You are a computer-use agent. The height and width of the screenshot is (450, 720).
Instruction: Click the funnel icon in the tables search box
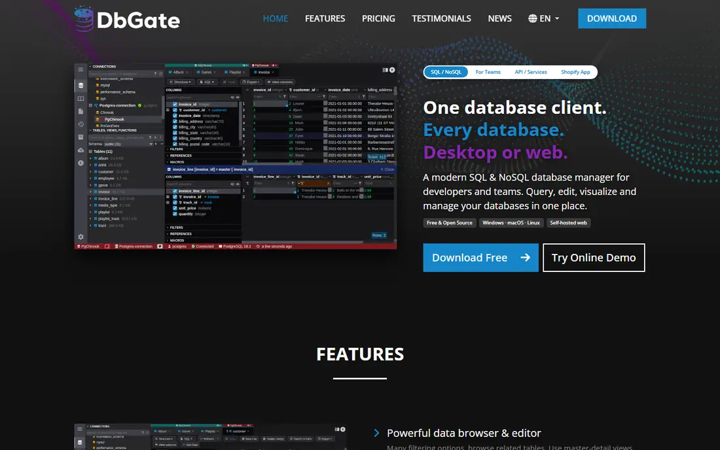tap(150, 137)
